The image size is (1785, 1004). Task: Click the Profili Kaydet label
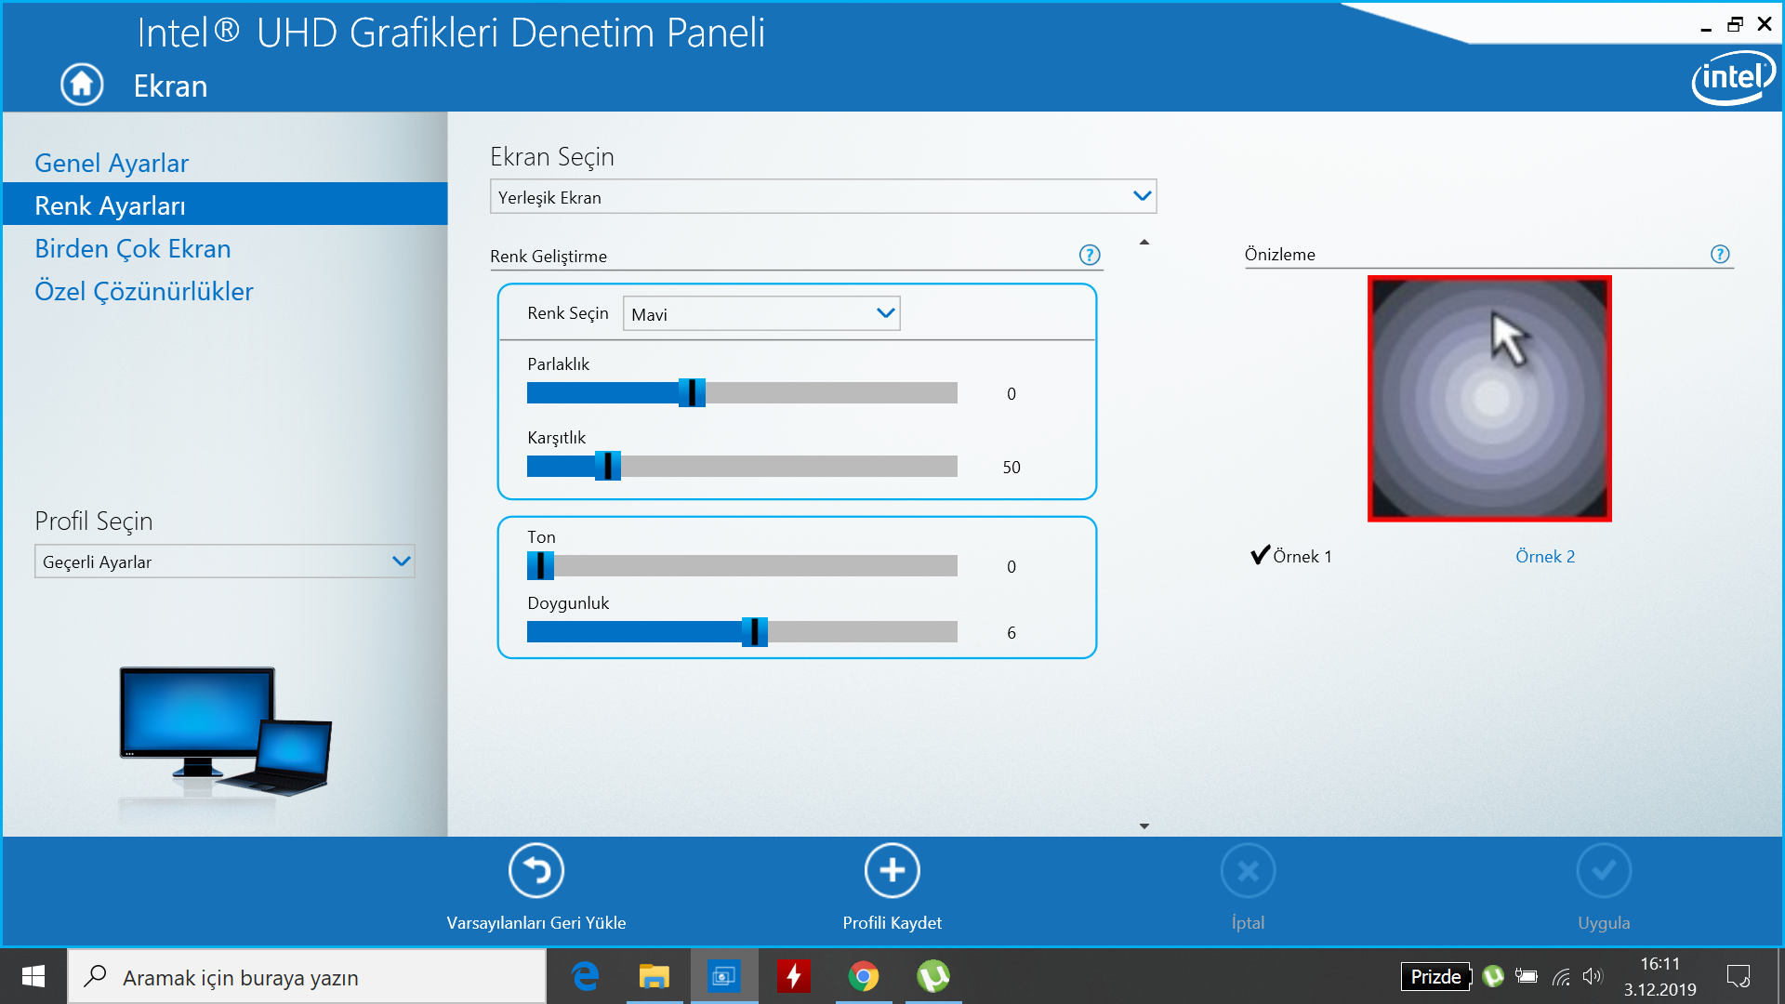pos(892,922)
